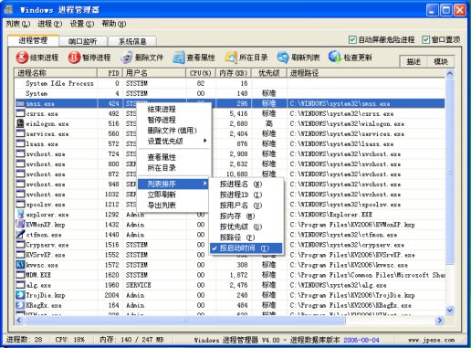Choose 导出列表 in context menu
This screenshot has width=471, height=348.
[162, 205]
